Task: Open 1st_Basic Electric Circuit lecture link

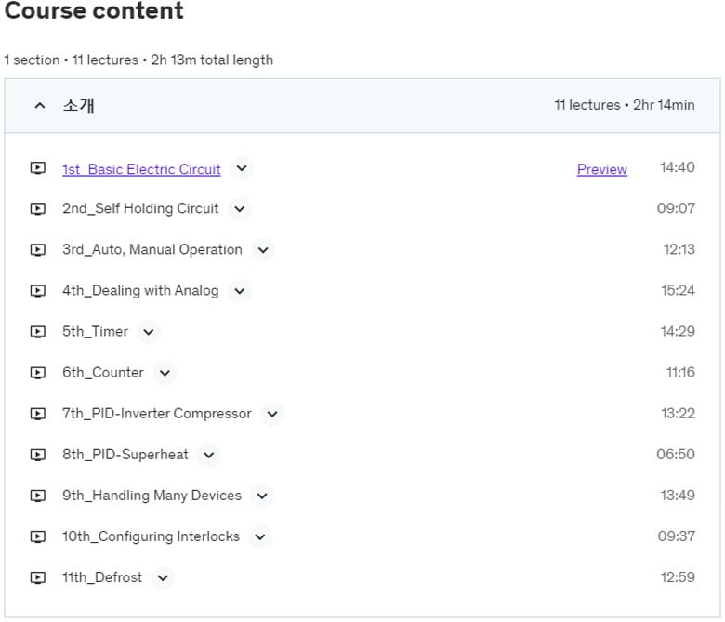Action: coord(141,169)
